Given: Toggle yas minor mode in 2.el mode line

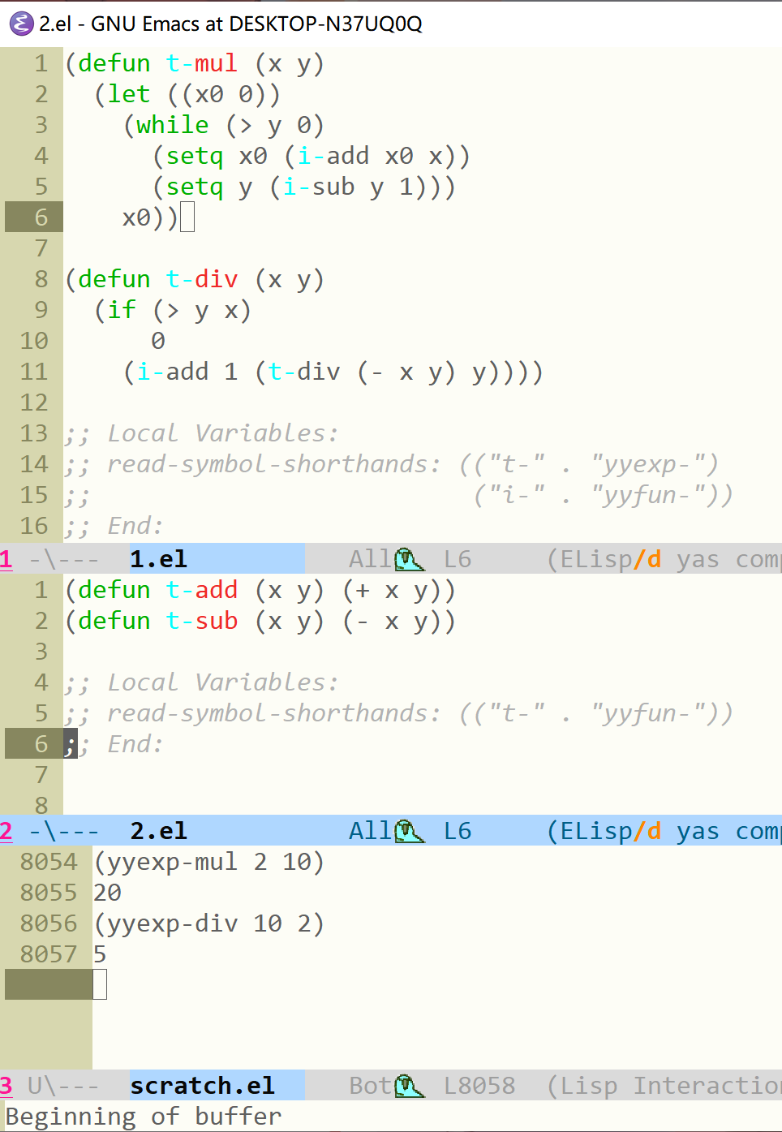Looking at the screenshot, I should [x=698, y=831].
